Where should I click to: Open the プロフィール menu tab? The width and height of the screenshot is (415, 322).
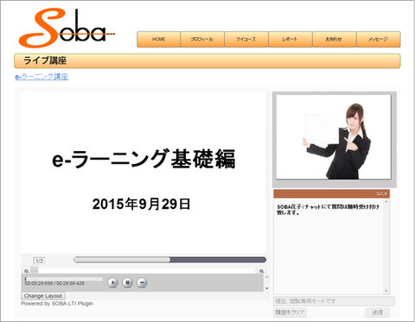[x=202, y=39]
